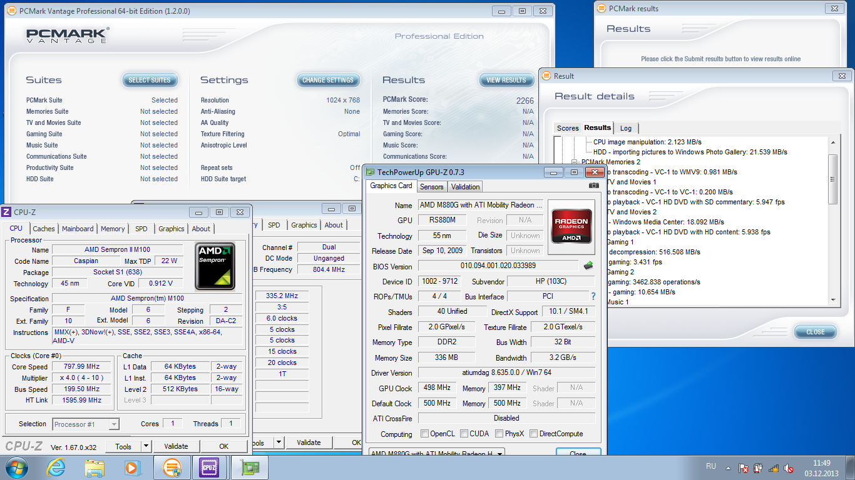
Task: Click the GPU-Z title bar icon
Action: (x=371, y=172)
